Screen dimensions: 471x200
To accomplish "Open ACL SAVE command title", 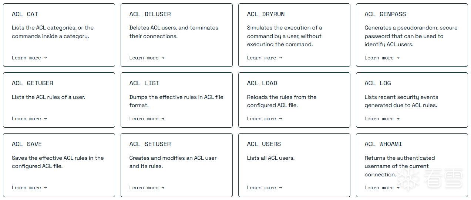I will pos(27,144).
